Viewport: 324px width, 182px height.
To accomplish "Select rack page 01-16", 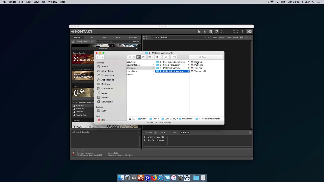I will pyautogui.click(x=215, y=37).
